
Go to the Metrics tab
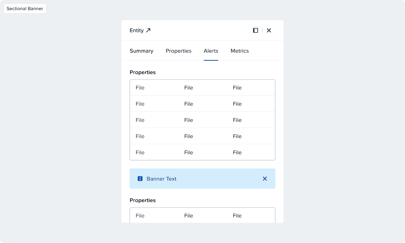[x=240, y=51]
